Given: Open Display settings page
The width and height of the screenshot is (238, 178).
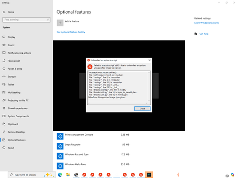Looking at the screenshot, I should click(x=11, y=37).
